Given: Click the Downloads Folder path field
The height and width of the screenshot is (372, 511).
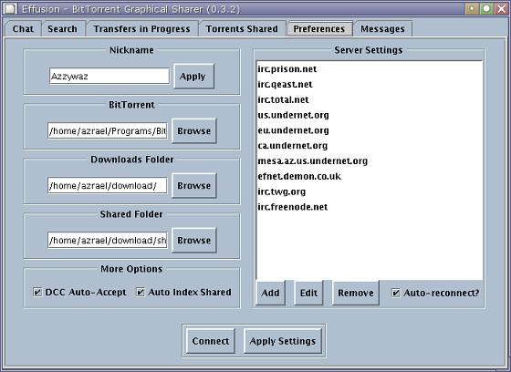Looking at the screenshot, I should click(x=108, y=186).
